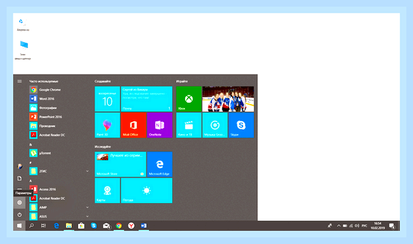The height and width of the screenshot is (244, 413).
Task: Expand the ASUS folder chevron
Action: click(87, 217)
